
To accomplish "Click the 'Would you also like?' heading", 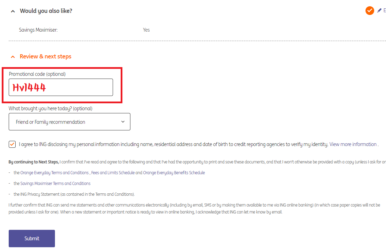I will [x=46, y=11].
